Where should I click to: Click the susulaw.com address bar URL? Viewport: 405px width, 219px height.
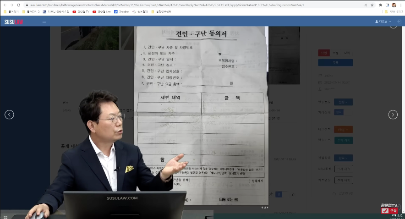click(x=167, y=5)
